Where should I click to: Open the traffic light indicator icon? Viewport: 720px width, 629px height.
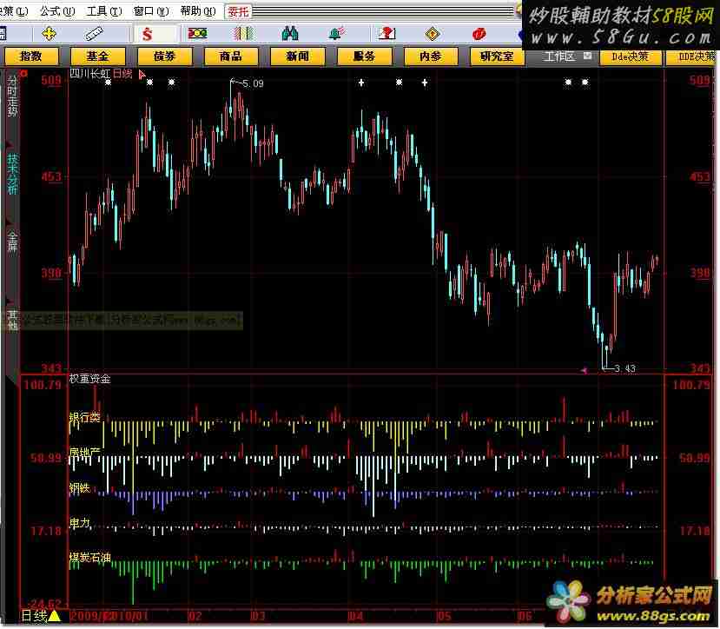[197, 34]
